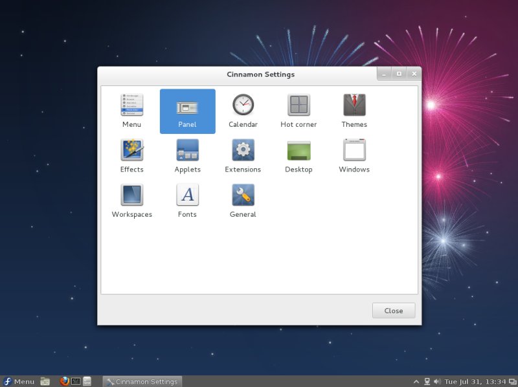518x387 pixels.
Task: Open the network tray icon
Action: (427, 382)
